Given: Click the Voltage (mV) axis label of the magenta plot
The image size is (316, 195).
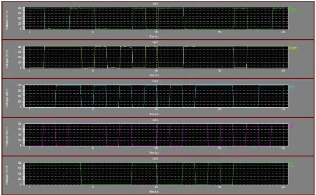Looking at the screenshot, I should coord(7,137).
